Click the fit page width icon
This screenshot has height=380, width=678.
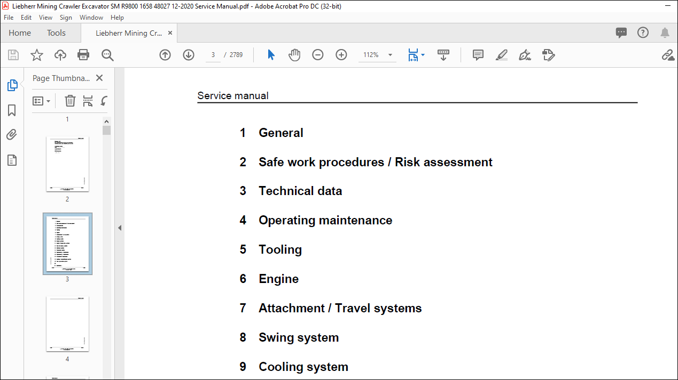point(413,55)
